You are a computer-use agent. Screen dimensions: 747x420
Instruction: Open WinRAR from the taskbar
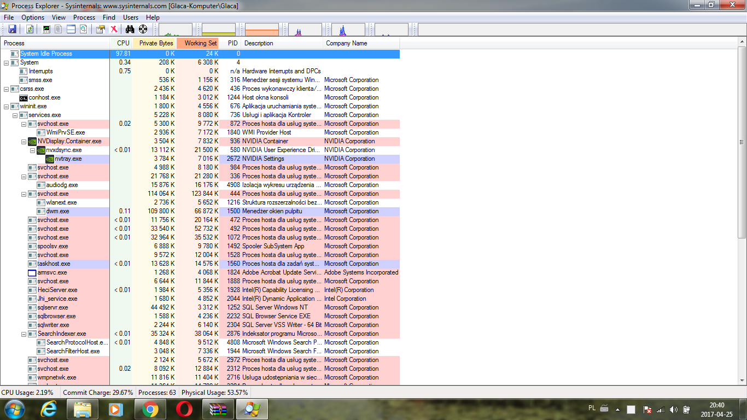pos(218,409)
